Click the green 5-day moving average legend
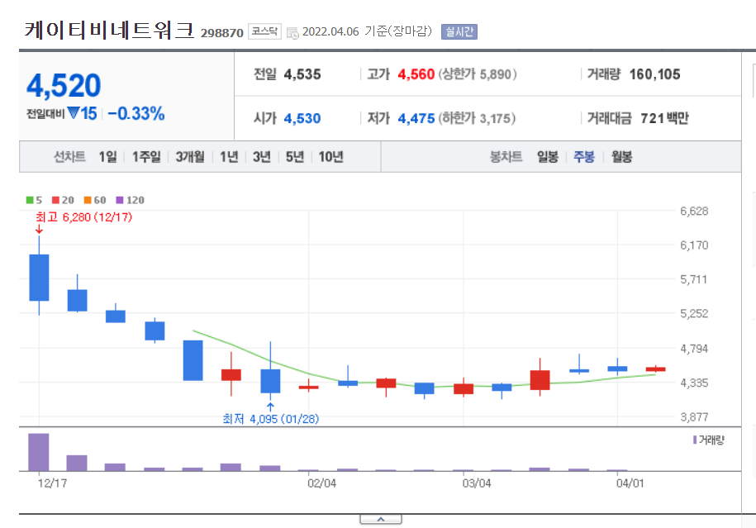This screenshot has width=756, height=528. [x=34, y=200]
